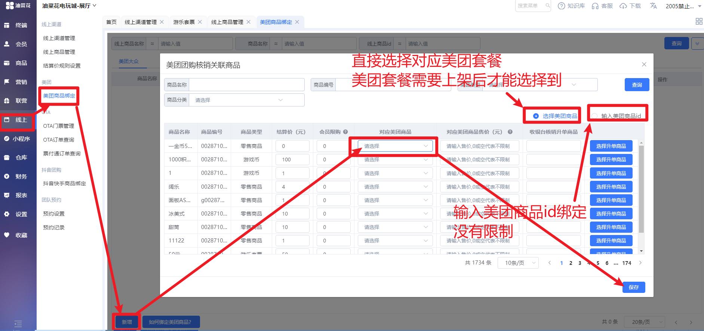Open 对应美团商品 dropdown for 冰美式 row
This screenshot has width=704, height=331.
click(395, 214)
